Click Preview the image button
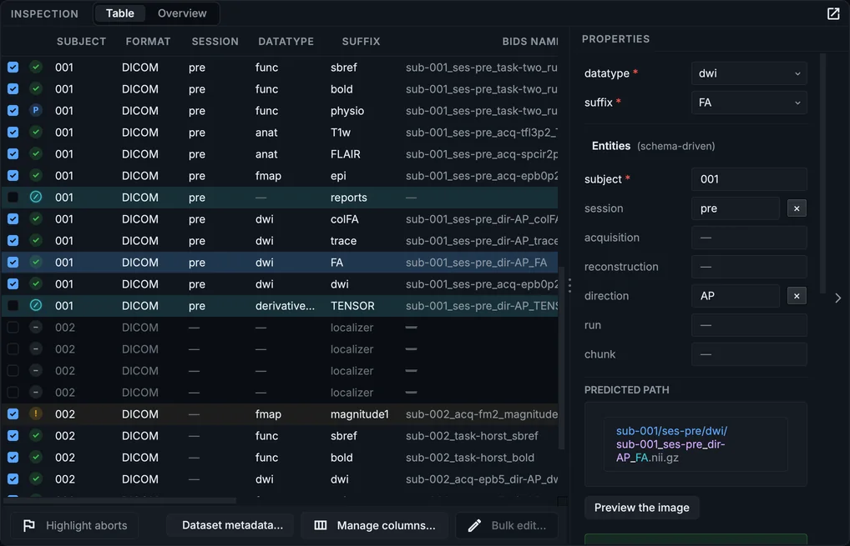The image size is (850, 546). tap(642, 508)
